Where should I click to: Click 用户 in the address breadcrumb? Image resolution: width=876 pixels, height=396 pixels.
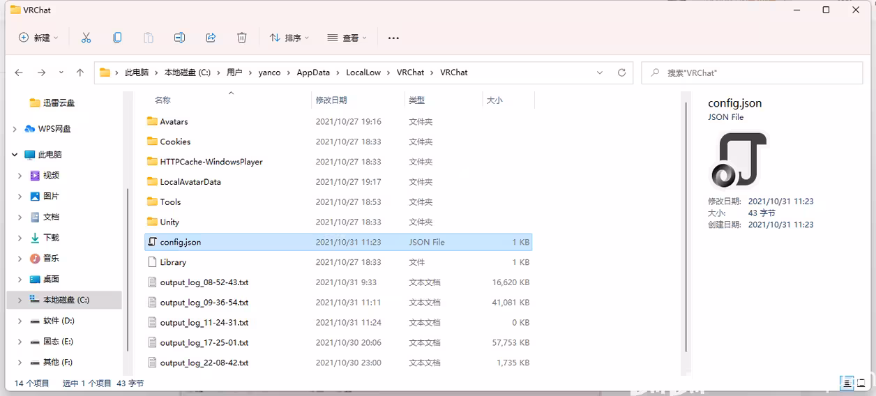click(x=234, y=73)
